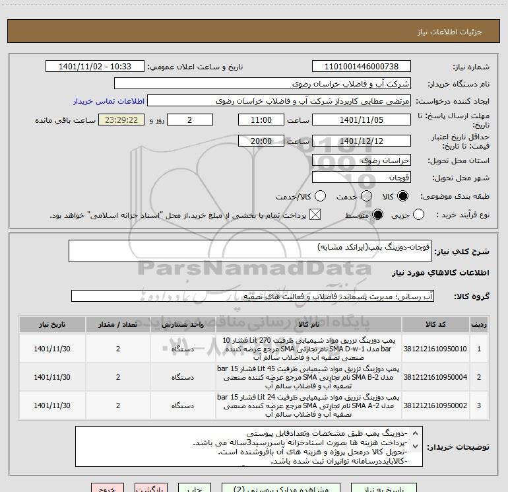
Task: Click the مشاهده مدارک پیوستی button
Action: coord(281,488)
